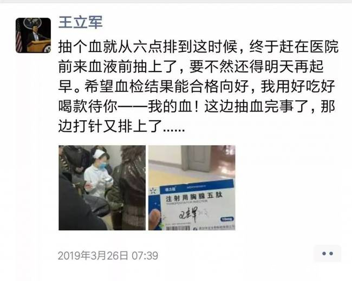
Task: Click the wooden podium in the avatar image
Action: [x=38, y=46]
